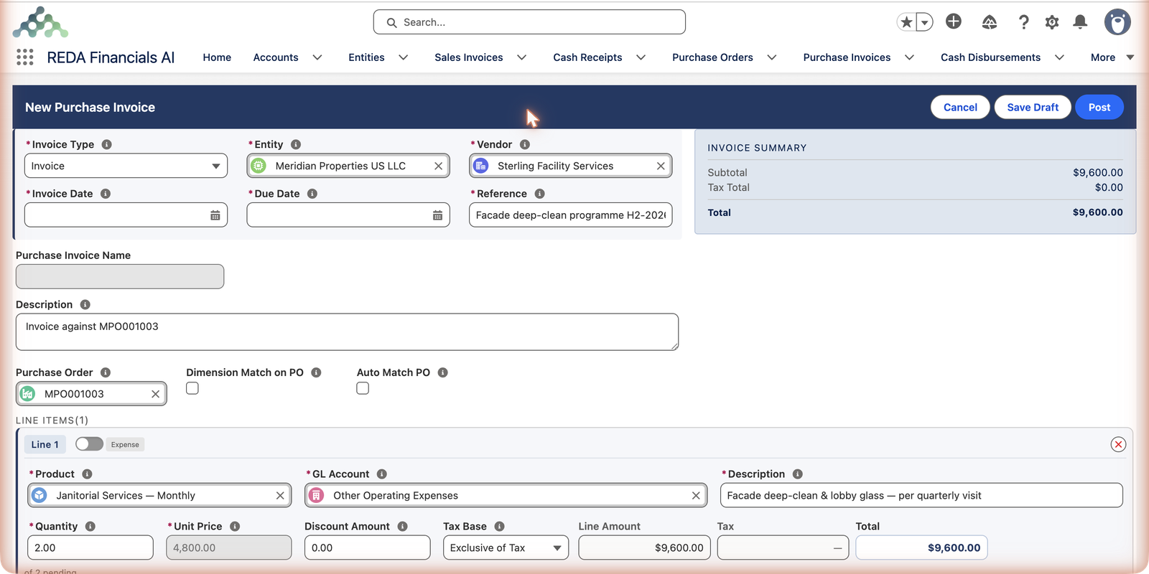
Task: Post the purchase invoice
Action: coord(1099,107)
